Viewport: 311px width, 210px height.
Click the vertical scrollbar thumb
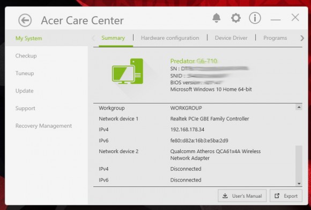coord(299,163)
